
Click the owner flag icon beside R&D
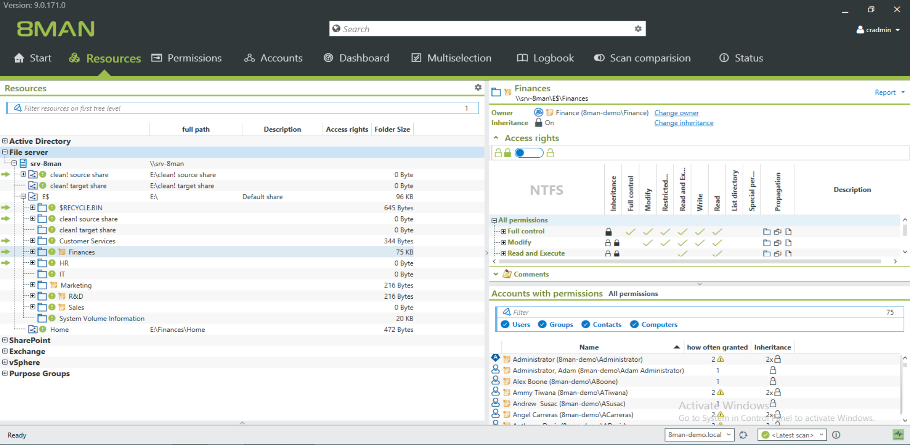[x=62, y=296]
